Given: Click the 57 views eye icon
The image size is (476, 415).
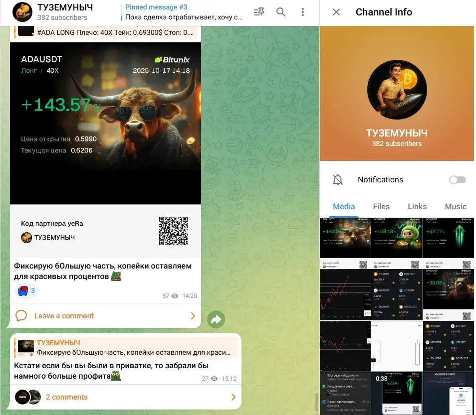Looking at the screenshot, I should coord(175,296).
